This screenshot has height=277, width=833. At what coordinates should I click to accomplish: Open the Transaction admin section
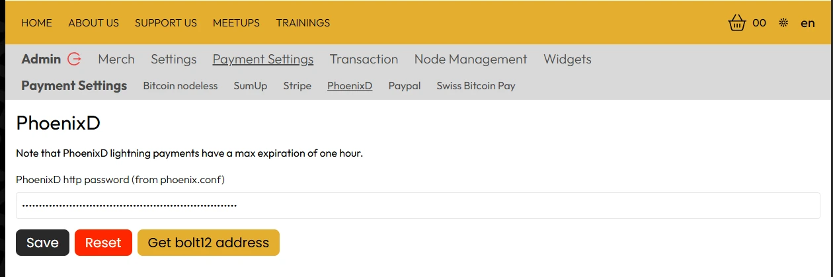(x=364, y=59)
